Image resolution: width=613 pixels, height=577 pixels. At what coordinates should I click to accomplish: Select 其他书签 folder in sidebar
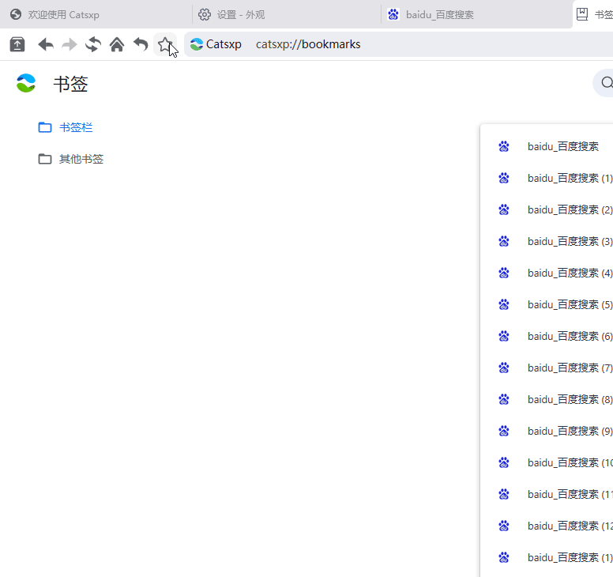(x=71, y=159)
